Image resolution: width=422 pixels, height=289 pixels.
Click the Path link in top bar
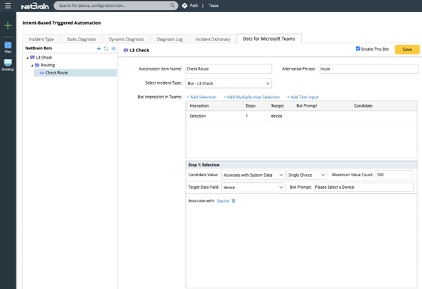pos(194,5)
